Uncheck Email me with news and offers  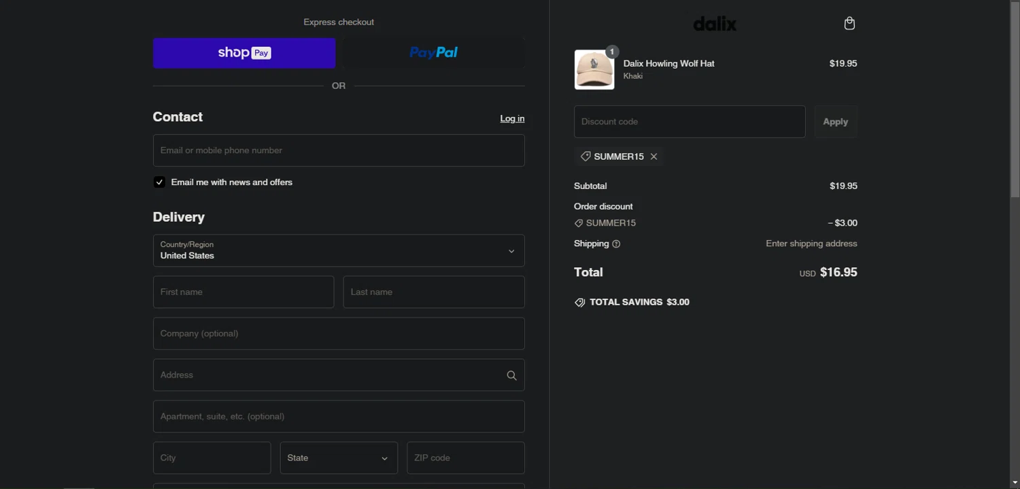pyautogui.click(x=159, y=182)
